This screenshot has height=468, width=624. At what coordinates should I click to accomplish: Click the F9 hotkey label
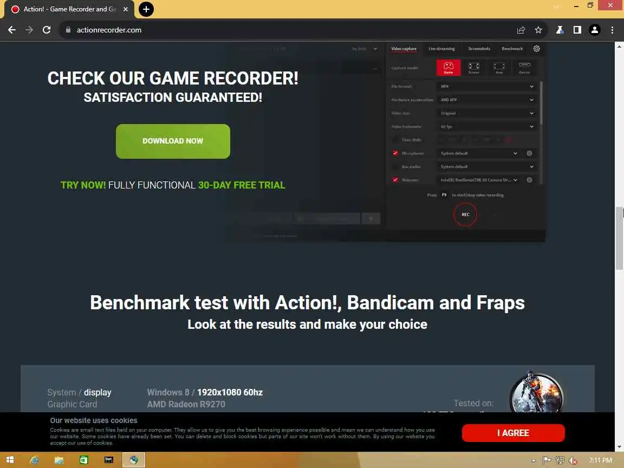444,195
